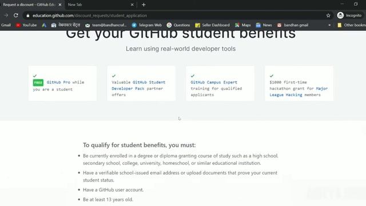The height and width of the screenshot is (206, 366).
Task: Click the checkmark in the GitHub Pro card
Action: (x=35, y=76)
